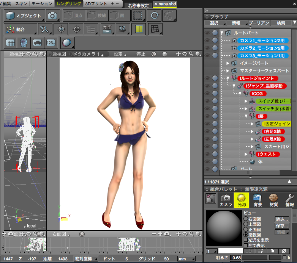The height and width of the screenshot is (263, 297).
Task: Click the light reset (Ø) icon
Action: click(284, 251)
